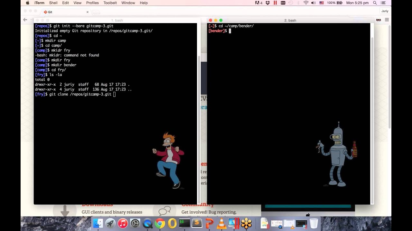Open the orange flower app in dock

pos(246,223)
